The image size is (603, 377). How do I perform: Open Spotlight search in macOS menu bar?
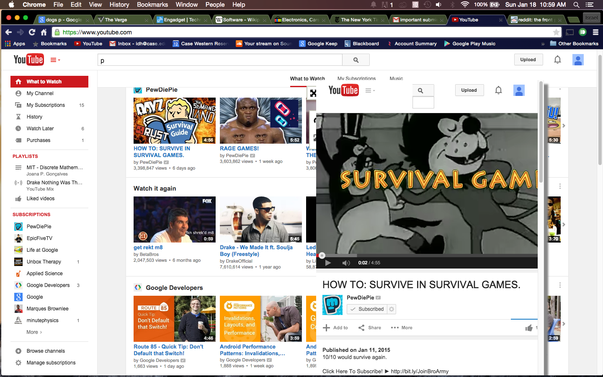[x=576, y=5]
